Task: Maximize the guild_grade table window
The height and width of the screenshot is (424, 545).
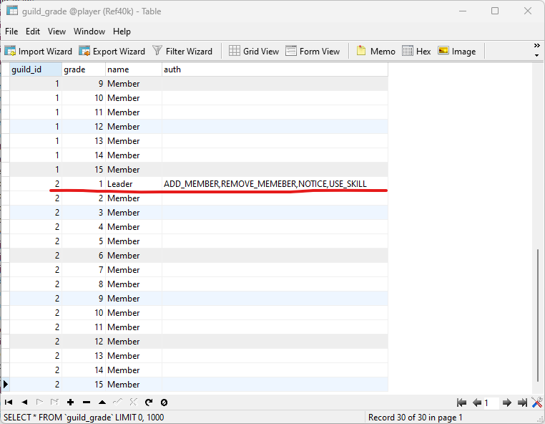Action: coord(495,11)
